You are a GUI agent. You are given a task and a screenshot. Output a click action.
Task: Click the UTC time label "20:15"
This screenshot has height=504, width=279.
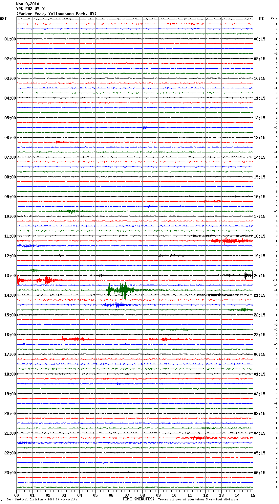click(x=260, y=276)
